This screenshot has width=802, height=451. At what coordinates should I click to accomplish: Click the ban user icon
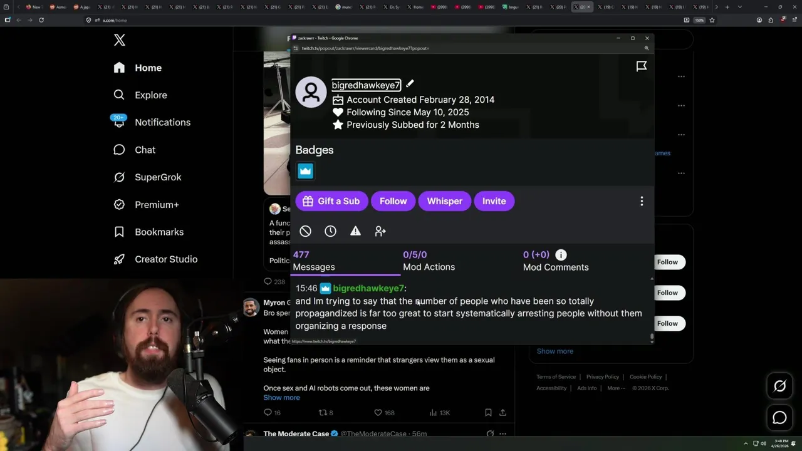click(x=305, y=231)
